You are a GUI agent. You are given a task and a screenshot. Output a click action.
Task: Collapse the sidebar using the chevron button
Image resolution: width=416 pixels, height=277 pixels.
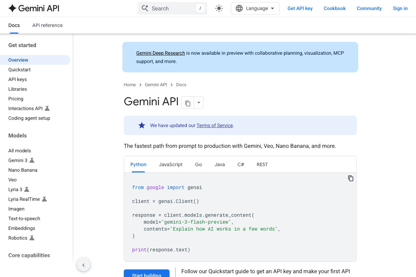point(84,265)
